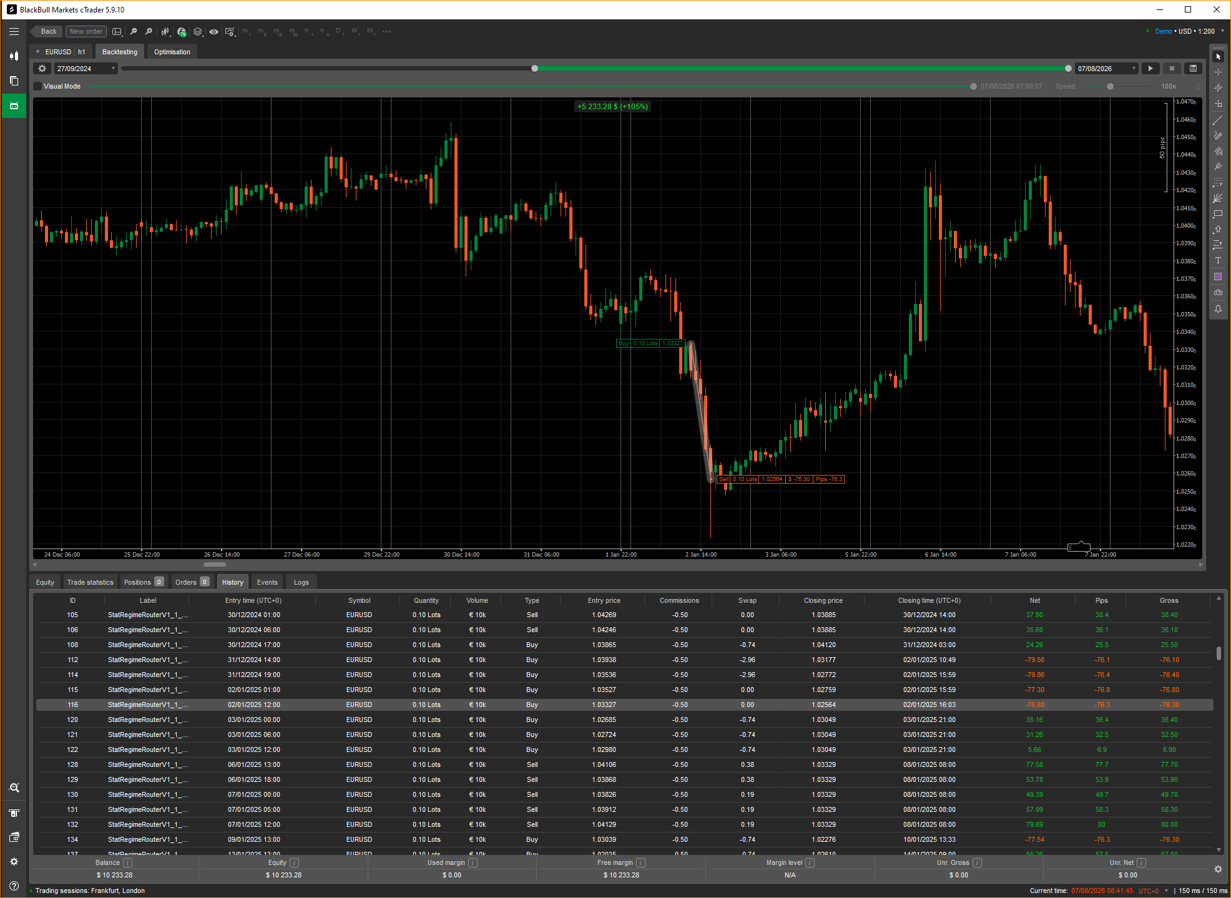Open the Copy section in left sidebar
This screenshot has width=1231, height=898.
14,81
